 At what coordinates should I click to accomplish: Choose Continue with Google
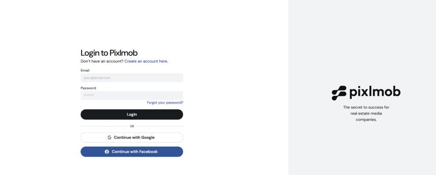click(x=132, y=138)
